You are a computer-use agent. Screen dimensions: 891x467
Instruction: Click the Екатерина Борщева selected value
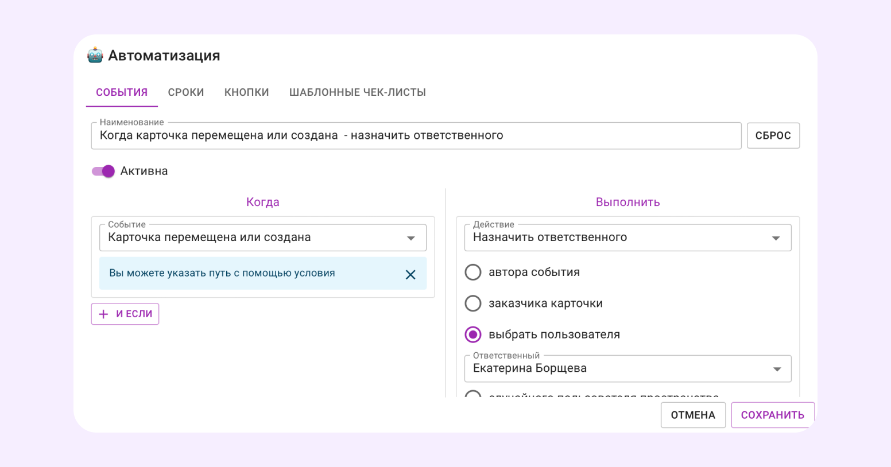530,368
